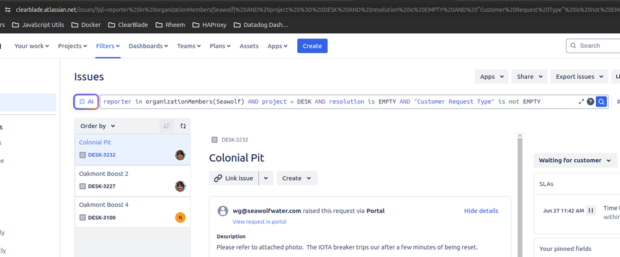Click the SLA paused icon near Jun 27
Screen dimensions: 620x257
tap(591, 211)
